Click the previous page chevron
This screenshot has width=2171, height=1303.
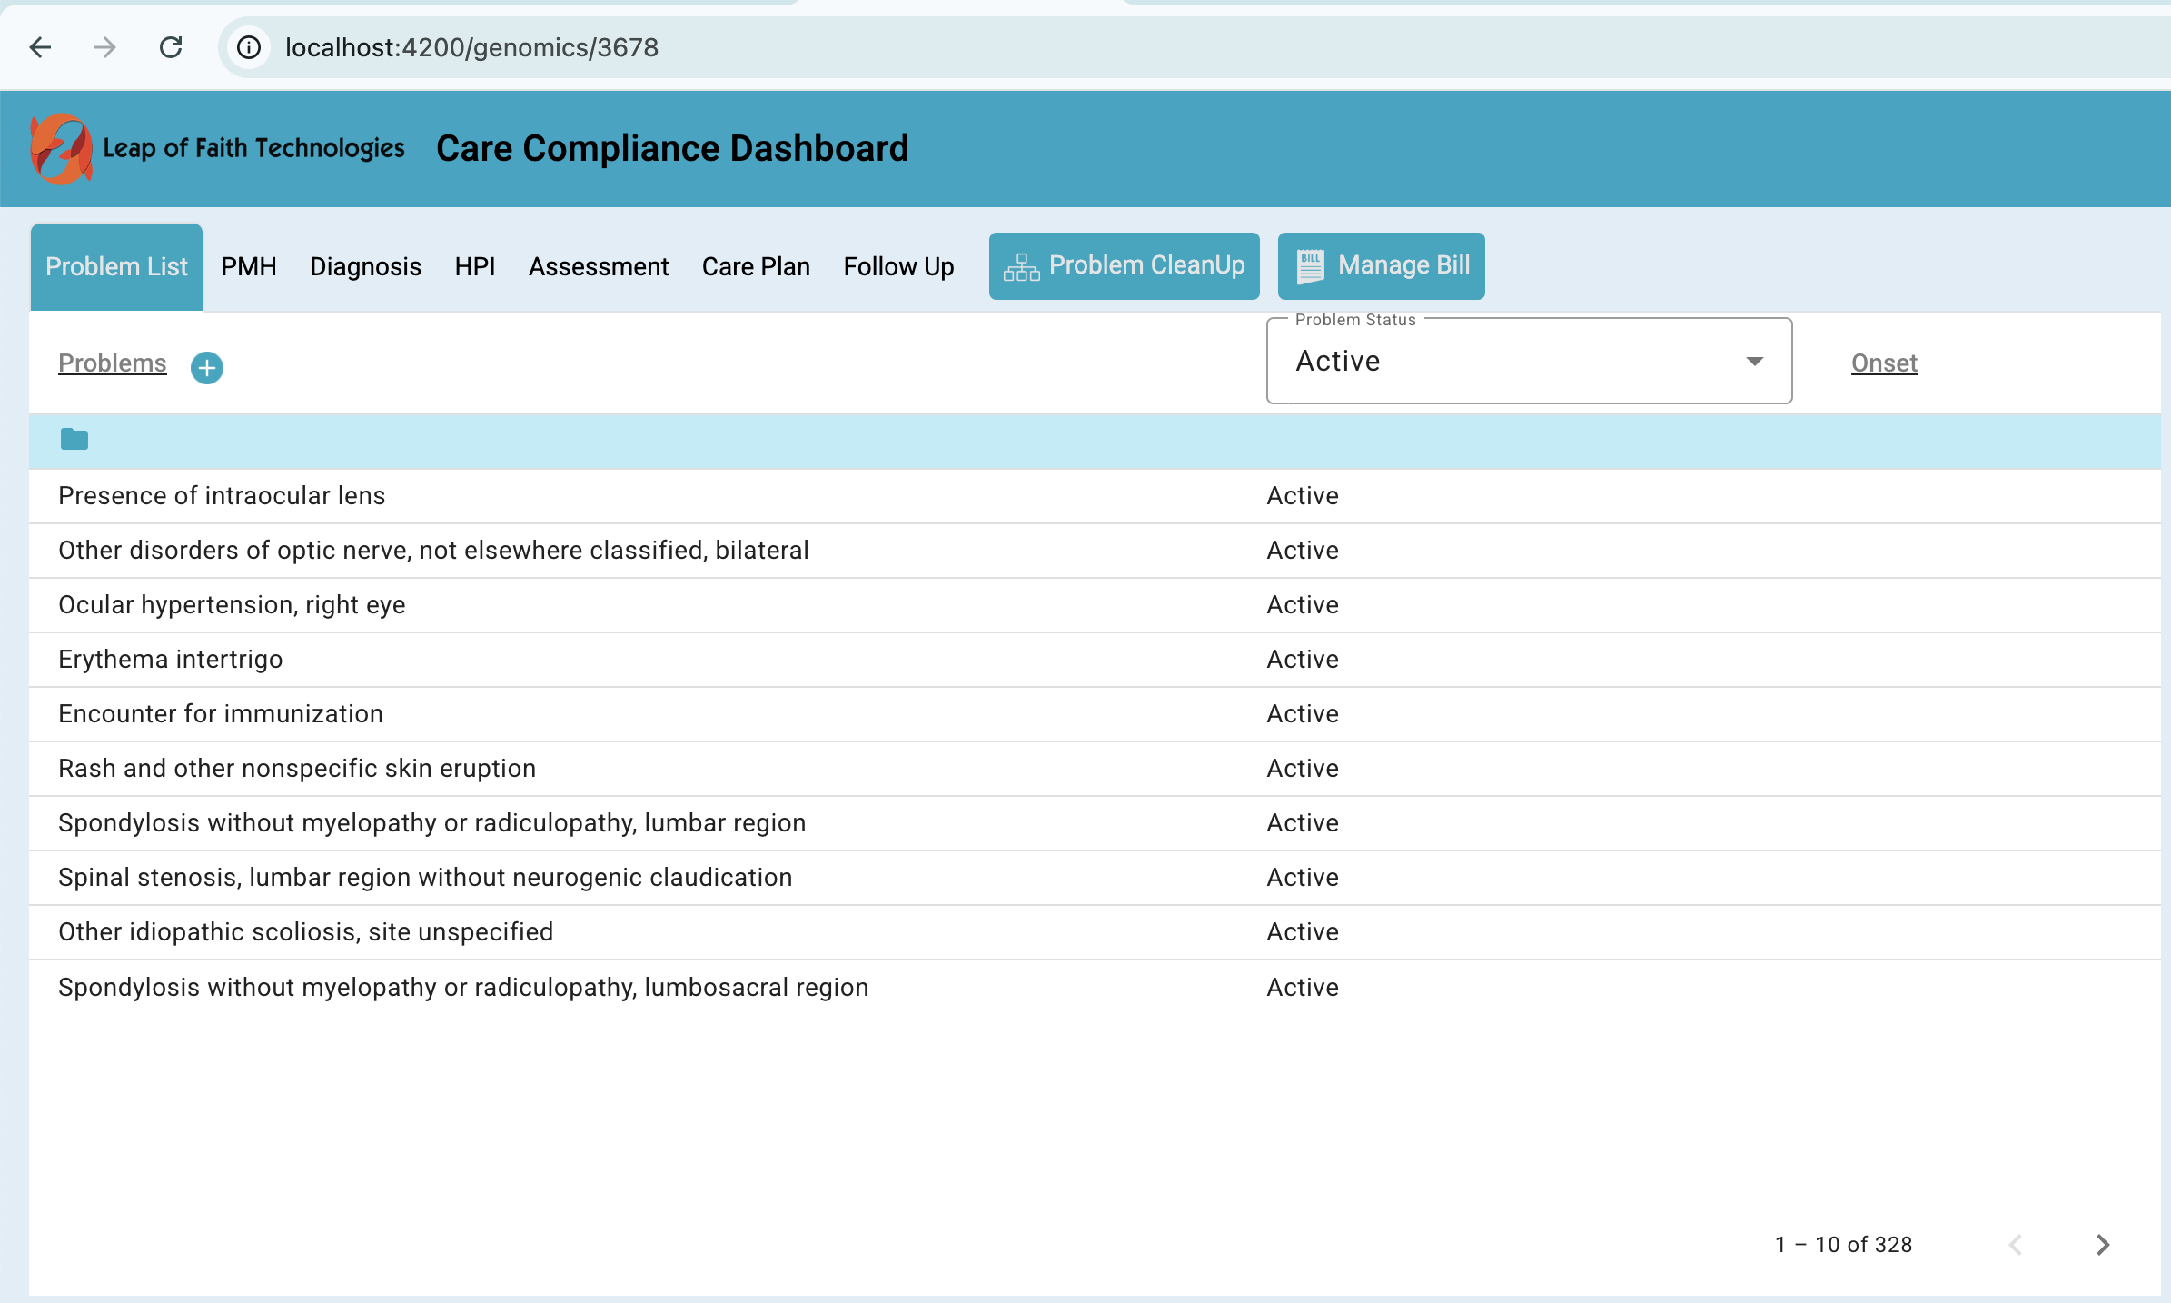pyautogui.click(x=2016, y=1245)
